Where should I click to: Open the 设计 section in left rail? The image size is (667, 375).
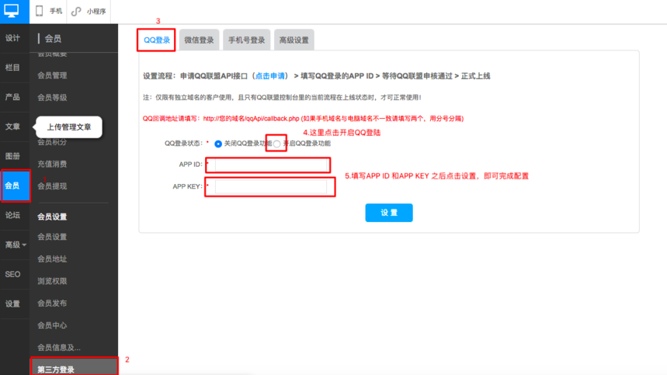(x=12, y=38)
